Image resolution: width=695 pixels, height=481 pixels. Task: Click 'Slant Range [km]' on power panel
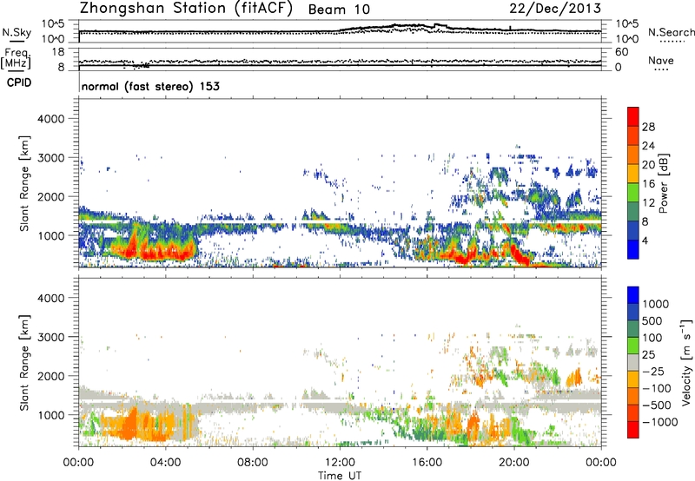click(x=24, y=183)
